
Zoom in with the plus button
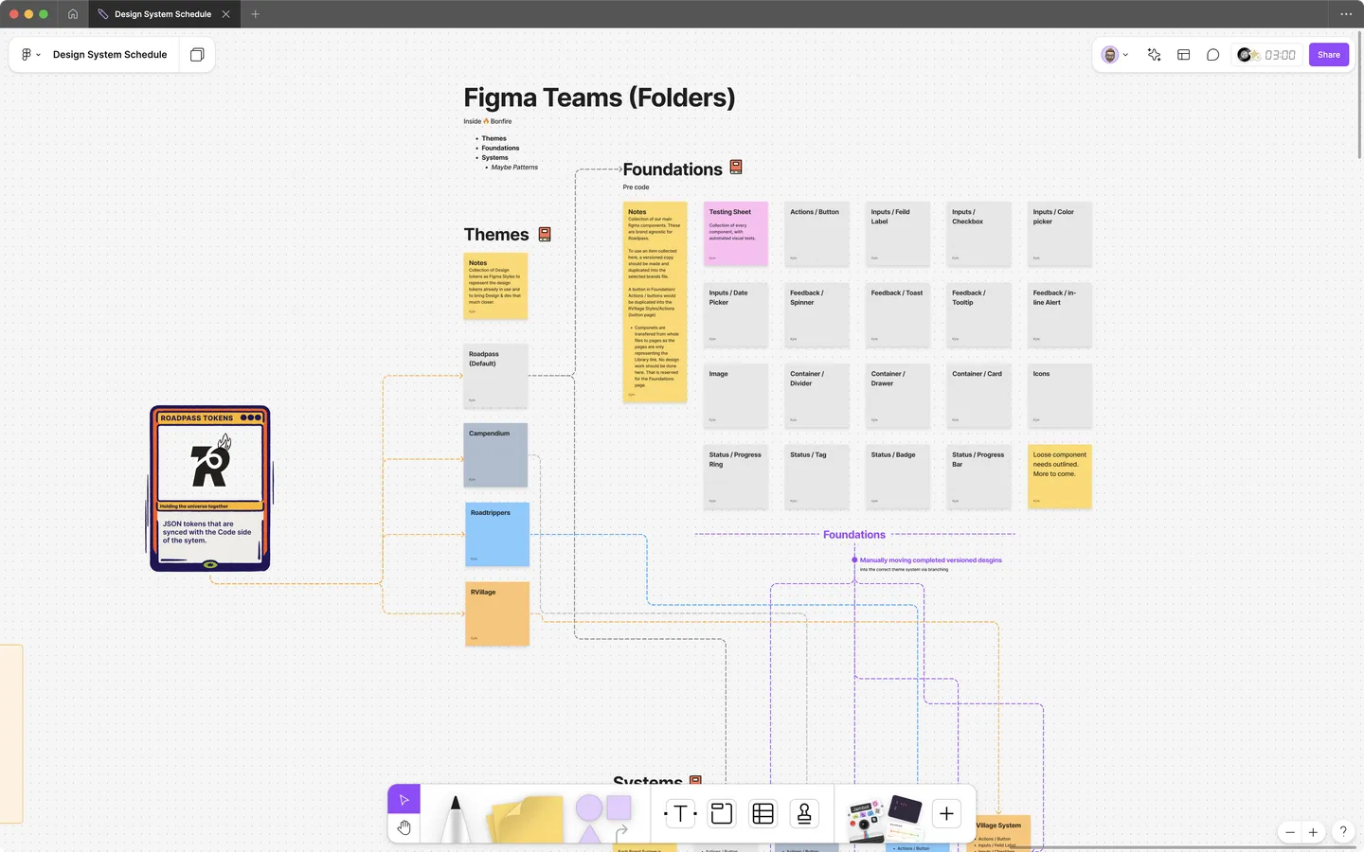pyautogui.click(x=1313, y=832)
